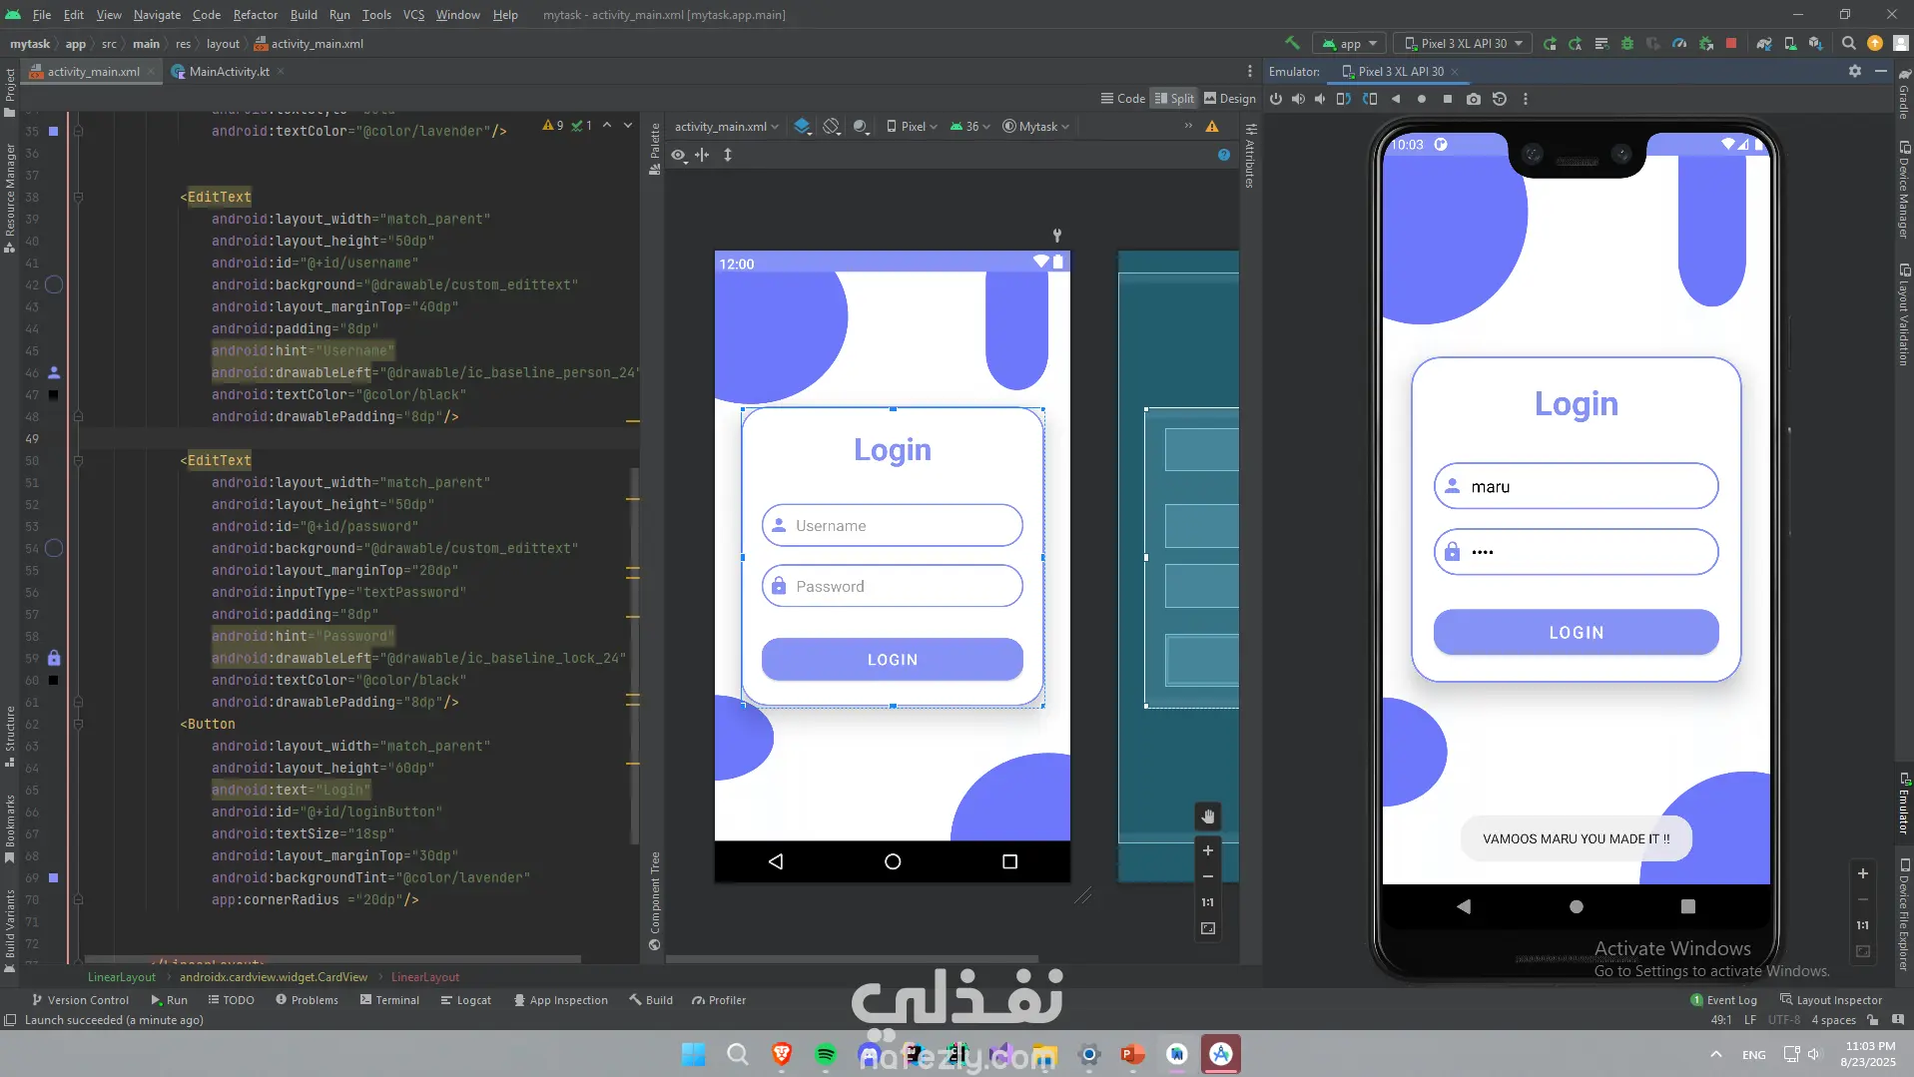Switch to the MainActivity.kt tab

click(229, 71)
